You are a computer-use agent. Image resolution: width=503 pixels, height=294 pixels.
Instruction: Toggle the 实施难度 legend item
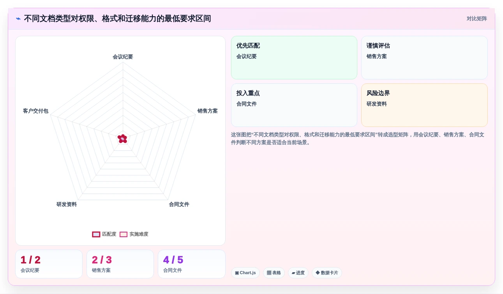[x=134, y=234]
